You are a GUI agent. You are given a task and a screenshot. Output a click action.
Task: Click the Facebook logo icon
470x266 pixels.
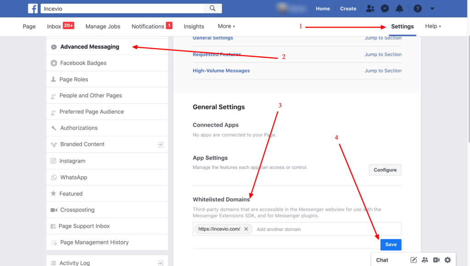pos(33,8)
